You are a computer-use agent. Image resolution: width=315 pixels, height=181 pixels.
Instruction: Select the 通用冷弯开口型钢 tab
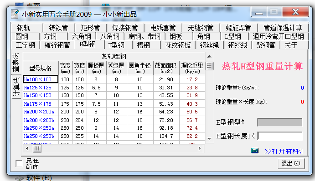[x=278, y=37]
